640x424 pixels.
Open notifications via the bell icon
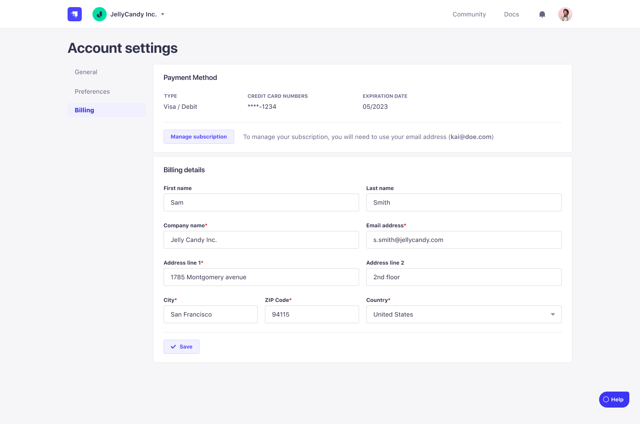pyautogui.click(x=542, y=14)
